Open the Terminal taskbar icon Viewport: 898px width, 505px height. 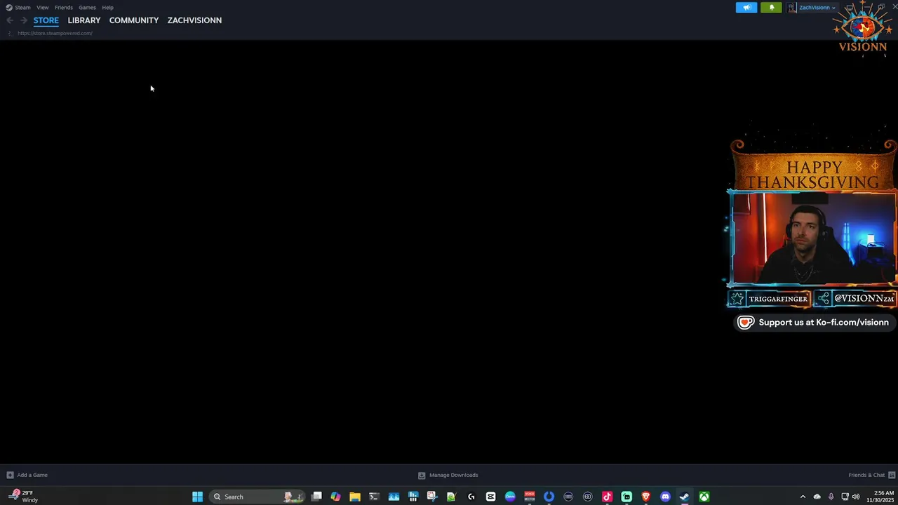pos(375,497)
